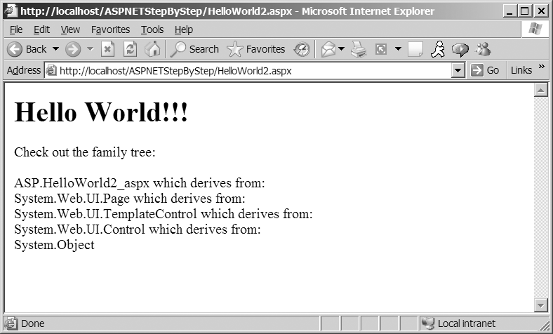Expand the Back button history dropdown
The image size is (553, 334).
click(x=55, y=49)
